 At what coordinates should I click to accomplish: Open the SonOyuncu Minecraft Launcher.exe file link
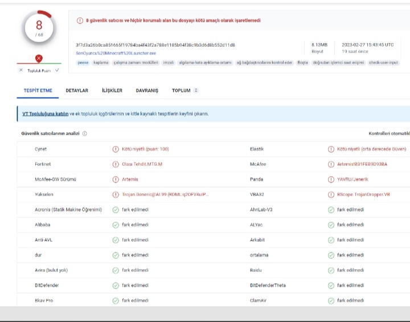coord(116,53)
